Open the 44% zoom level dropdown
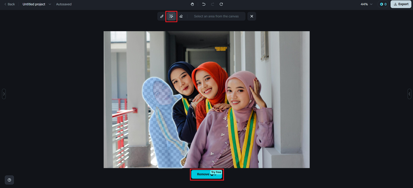The image size is (413, 188). tap(367, 4)
